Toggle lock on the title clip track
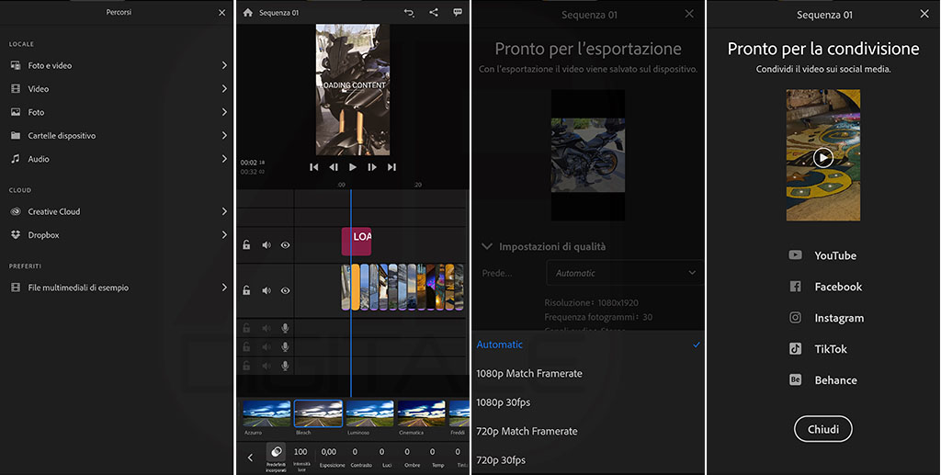The width and height of the screenshot is (941, 475). coord(246,244)
